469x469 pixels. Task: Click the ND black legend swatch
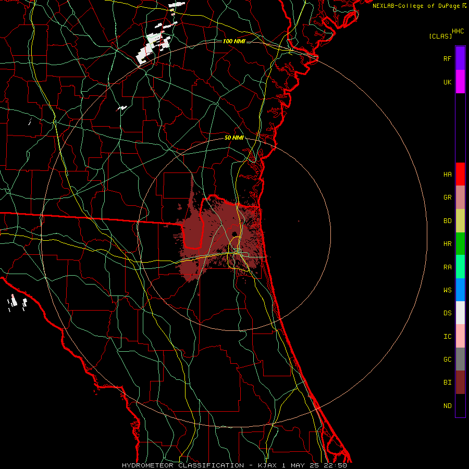460,405
